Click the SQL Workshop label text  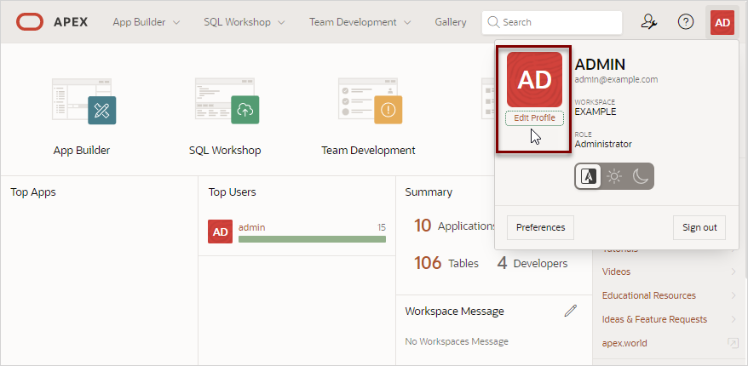tap(225, 150)
